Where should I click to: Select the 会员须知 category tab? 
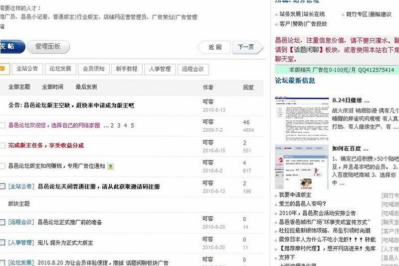click(94, 69)
